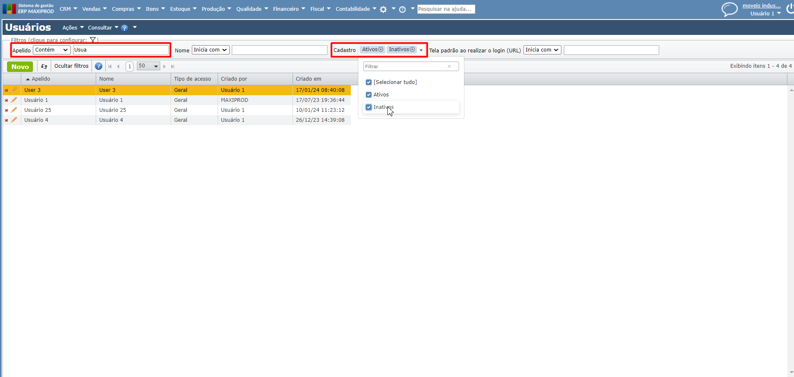Image resolution: width=794 pixels, height=377 pixels.
Task: Uncheck the Inativos checkbox
Action: (369, 107)
